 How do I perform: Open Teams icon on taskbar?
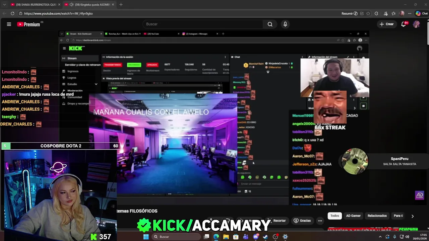tap(246, 237)
